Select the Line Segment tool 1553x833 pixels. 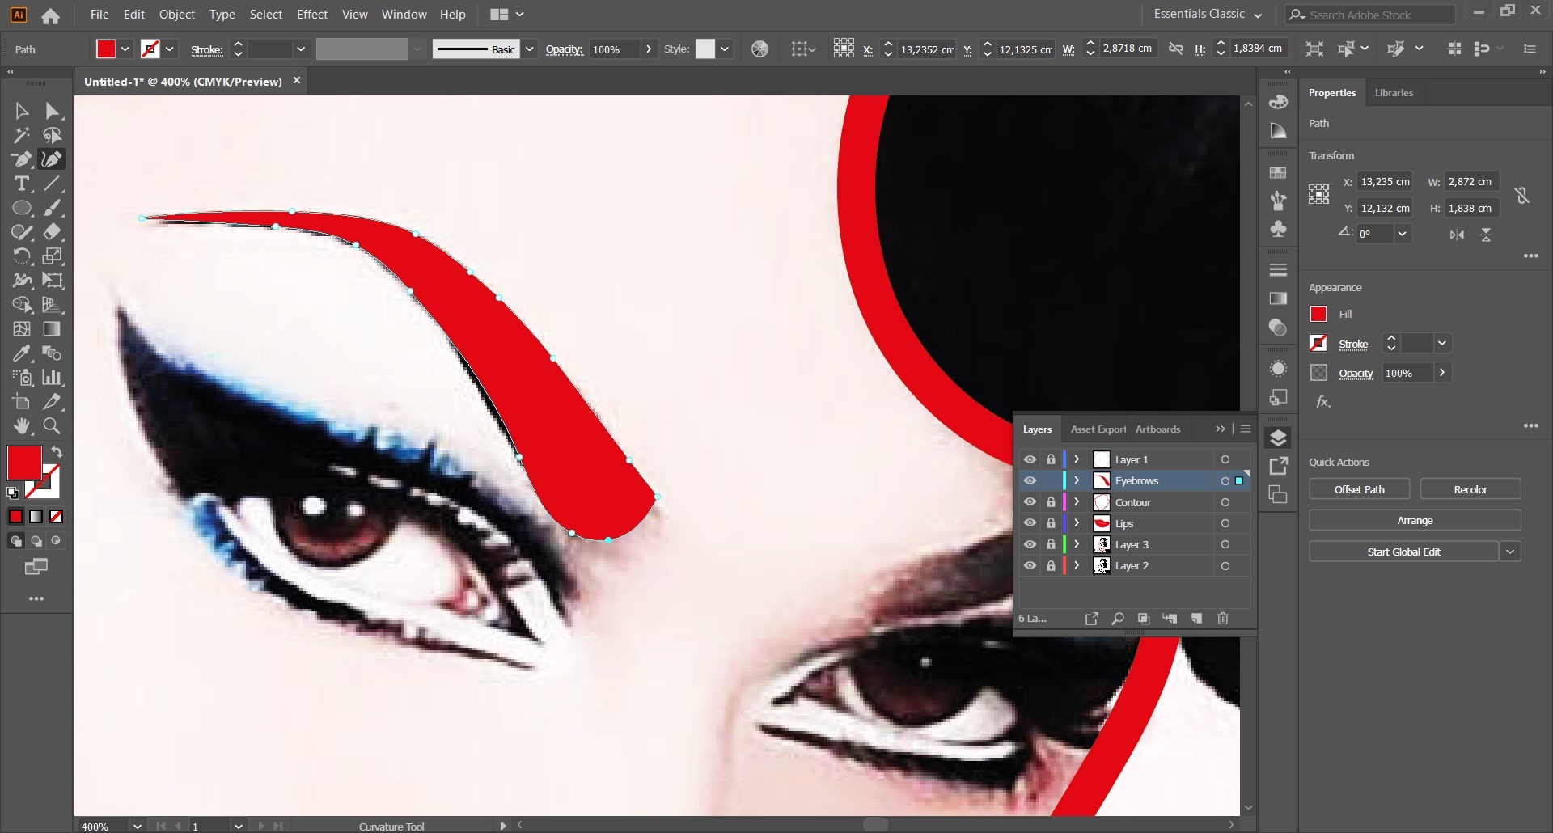tap(53, 184)
